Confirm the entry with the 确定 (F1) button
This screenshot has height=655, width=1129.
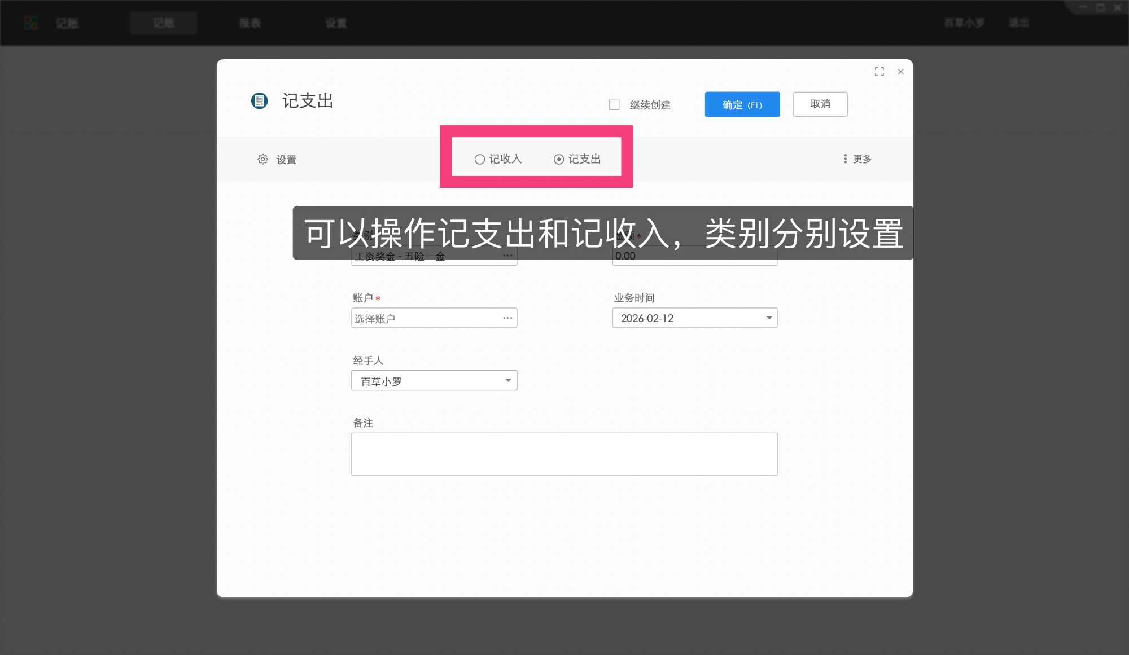(x=741, y=104)
